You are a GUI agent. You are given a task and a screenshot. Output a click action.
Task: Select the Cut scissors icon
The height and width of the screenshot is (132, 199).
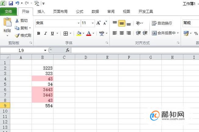pyautogui.click(x=17, y=21)
